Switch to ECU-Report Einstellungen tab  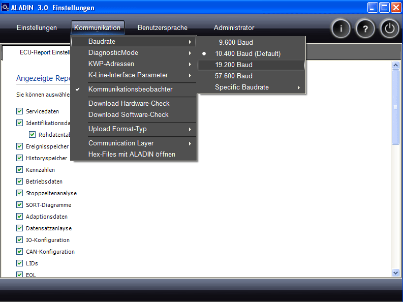click(45, 52)
